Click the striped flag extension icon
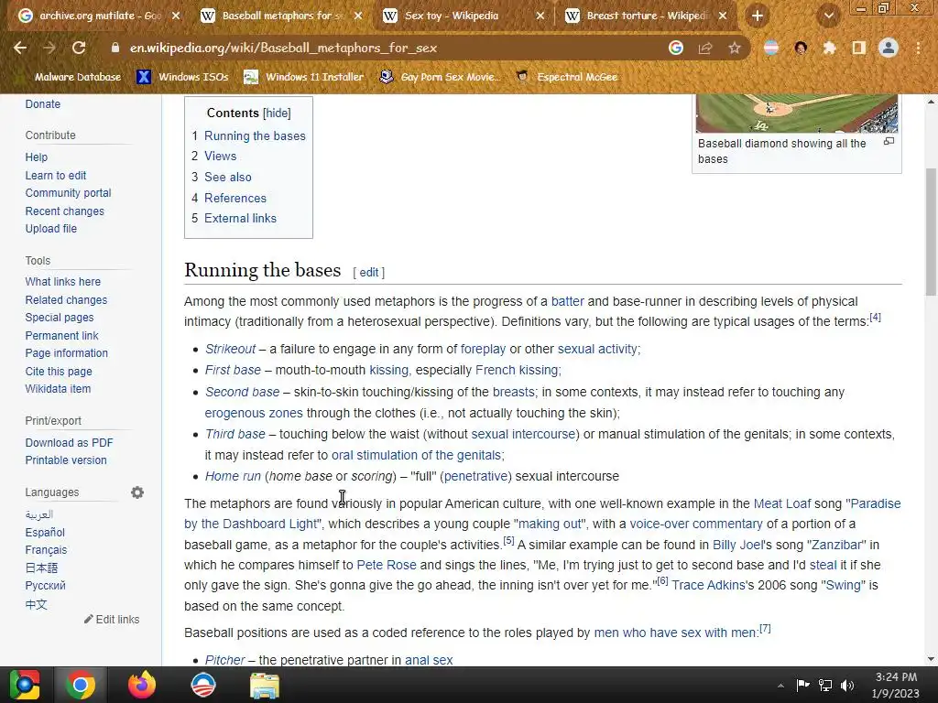Image resolution: width=938 pixels, height=703 pixels. pyautogui.click(x=771, y=48)
